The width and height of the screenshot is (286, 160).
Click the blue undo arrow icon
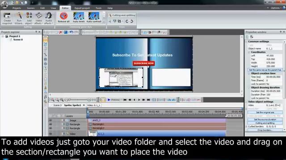[x=71, y=32]
